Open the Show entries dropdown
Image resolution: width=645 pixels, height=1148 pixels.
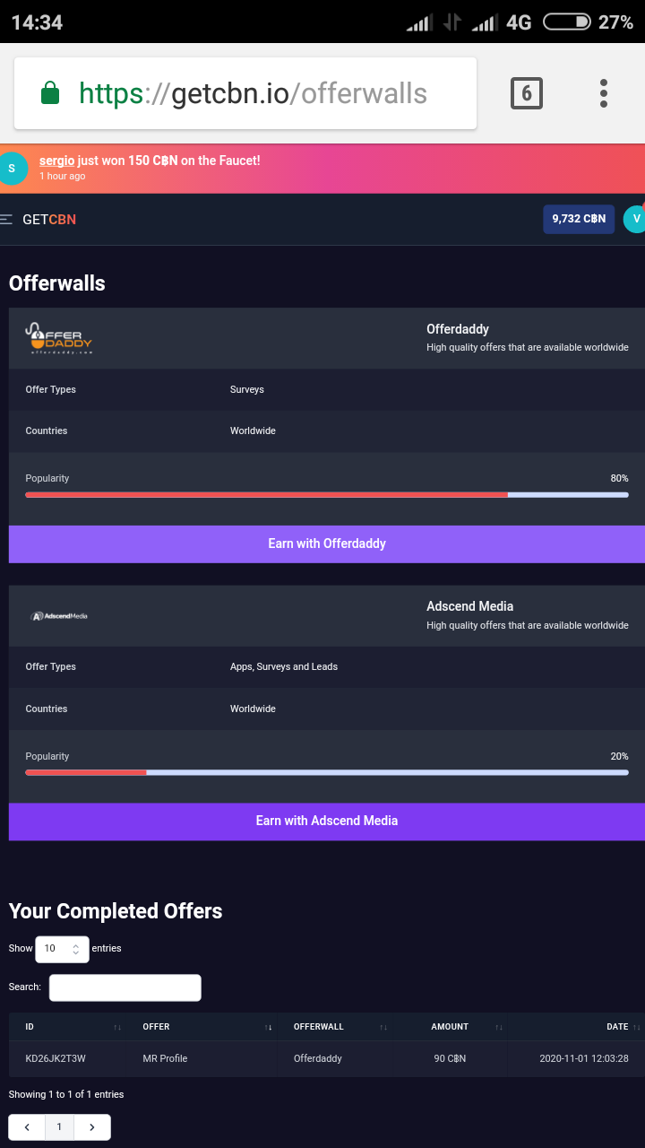[62, 949]
